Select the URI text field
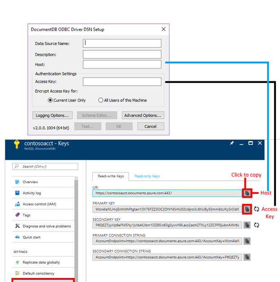280x282 pixels. point(167,193)
